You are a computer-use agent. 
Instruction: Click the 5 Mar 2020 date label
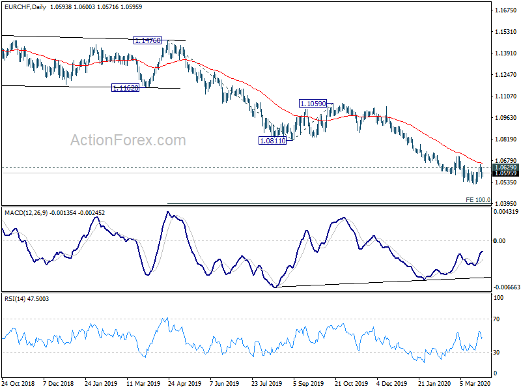click(x=475, y=383)
